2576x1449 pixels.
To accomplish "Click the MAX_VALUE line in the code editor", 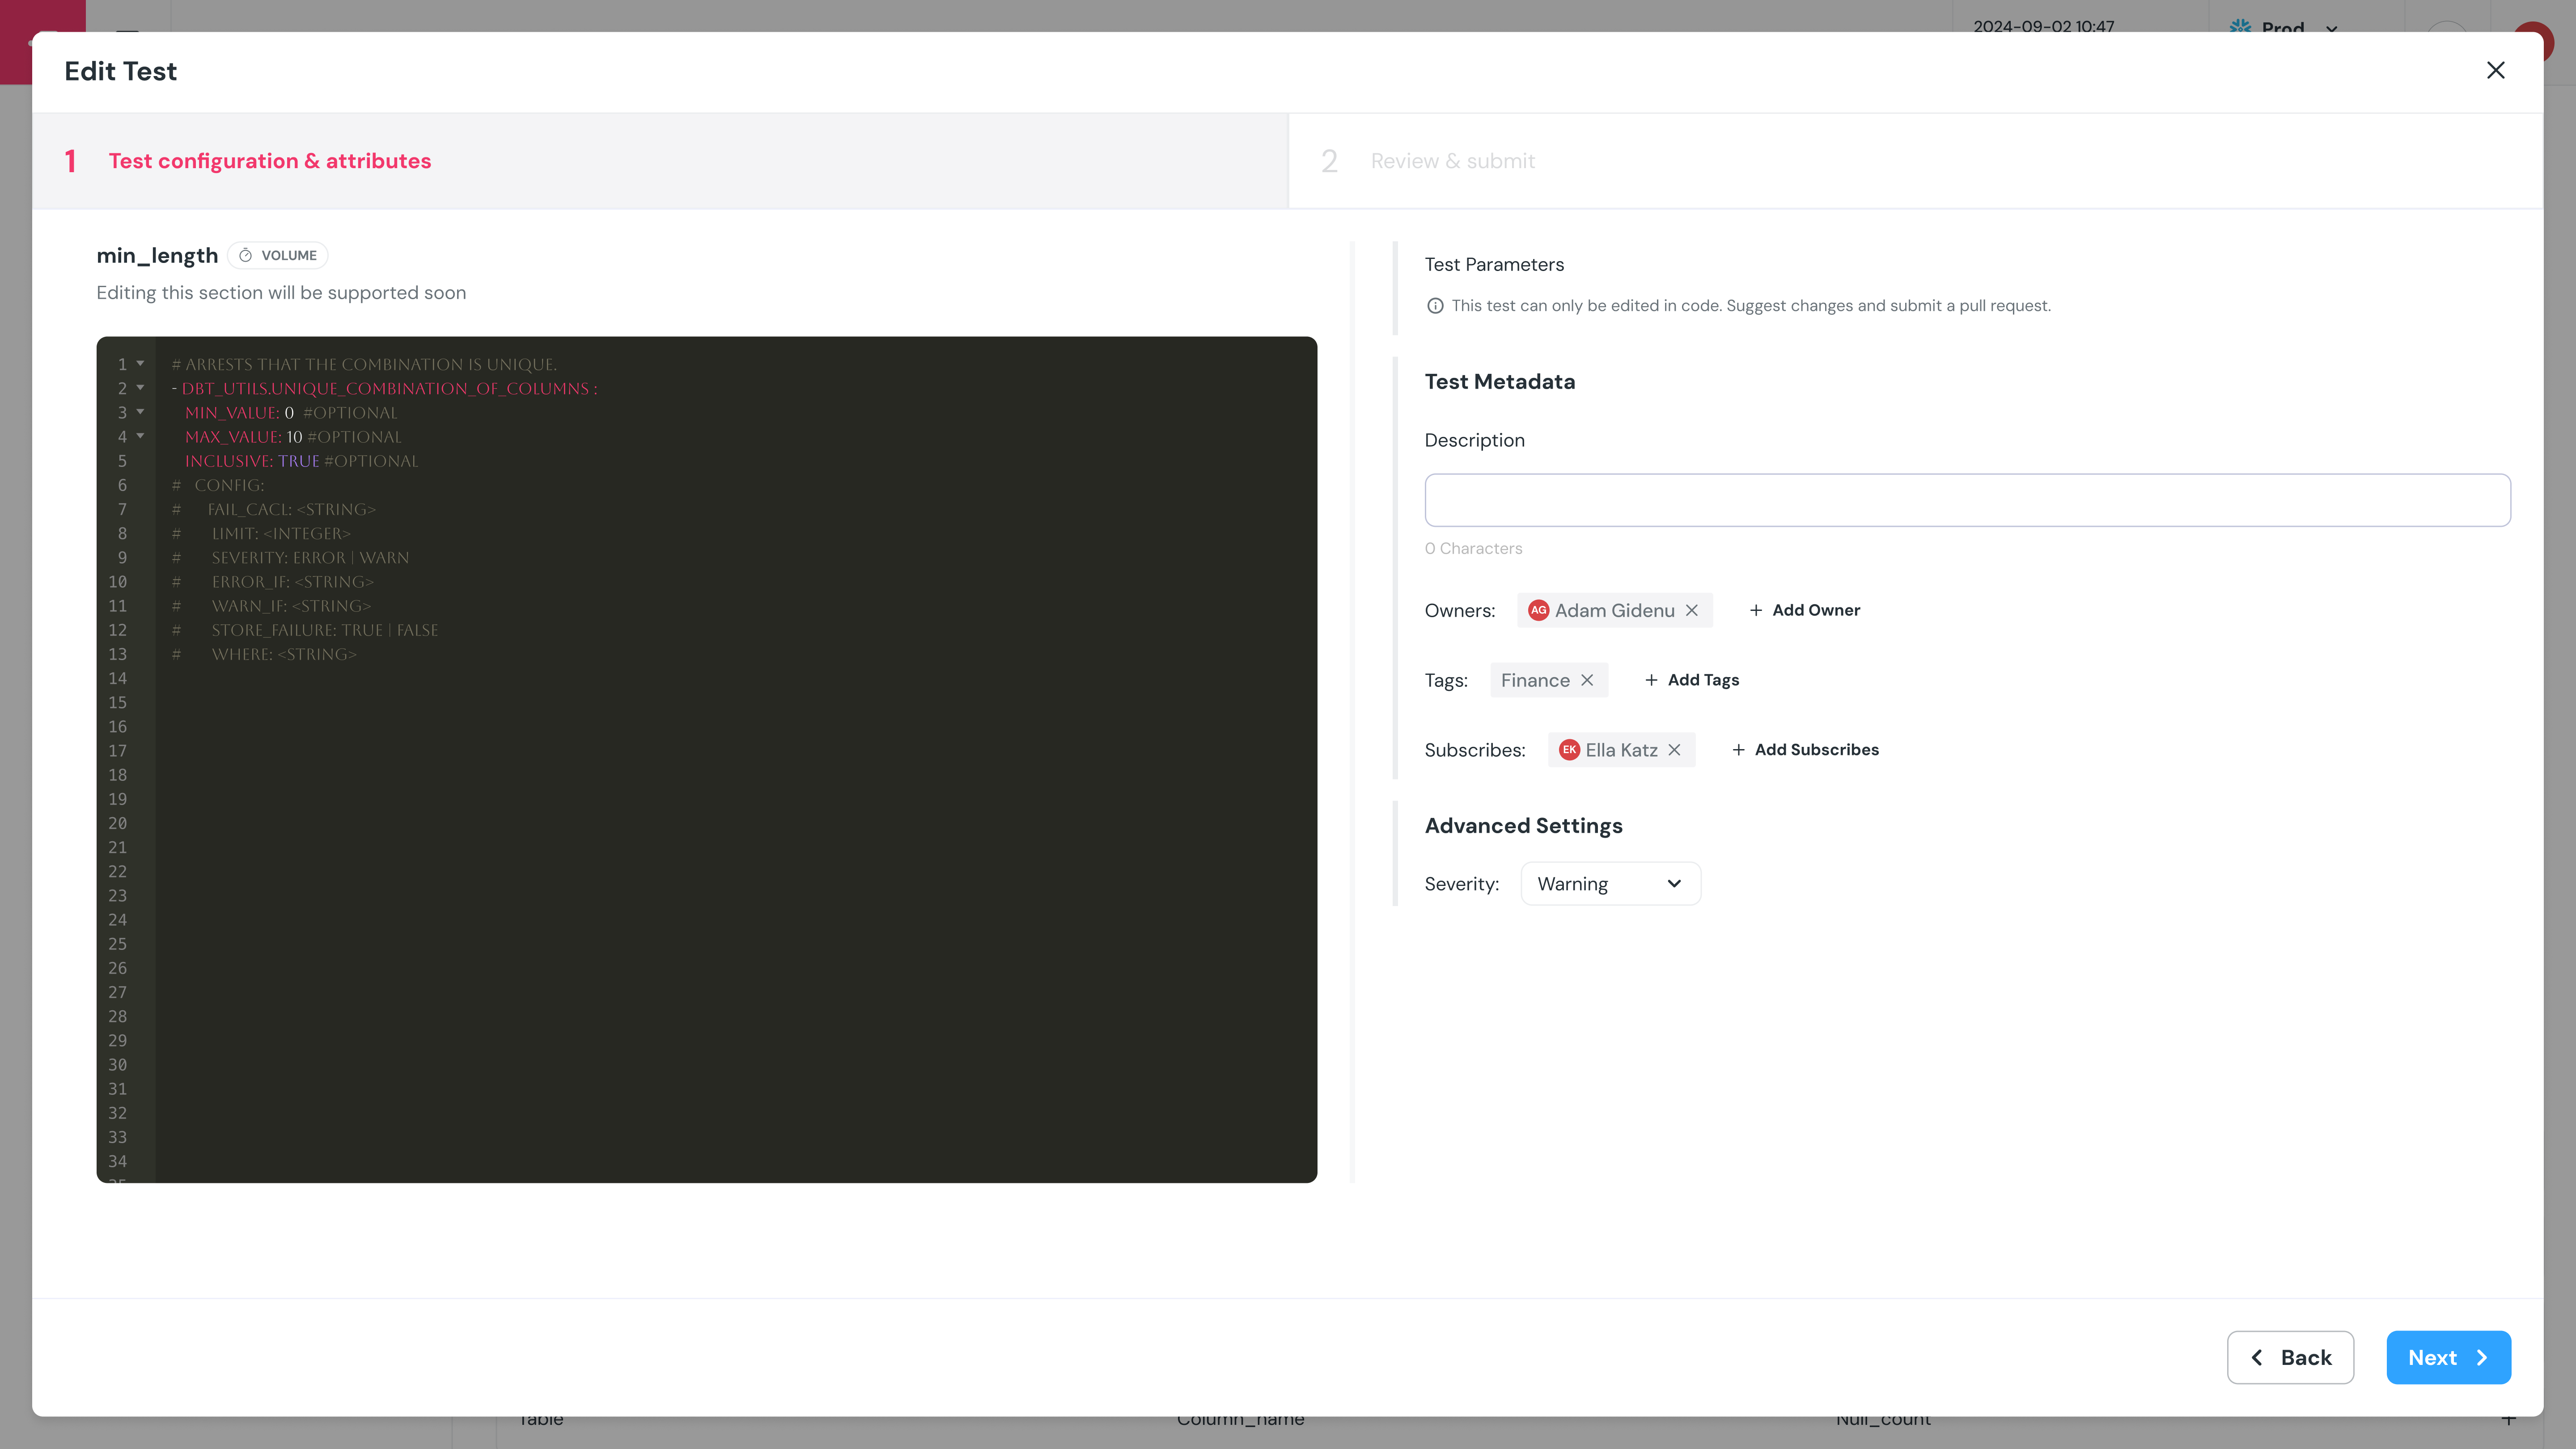I will 293,437.
